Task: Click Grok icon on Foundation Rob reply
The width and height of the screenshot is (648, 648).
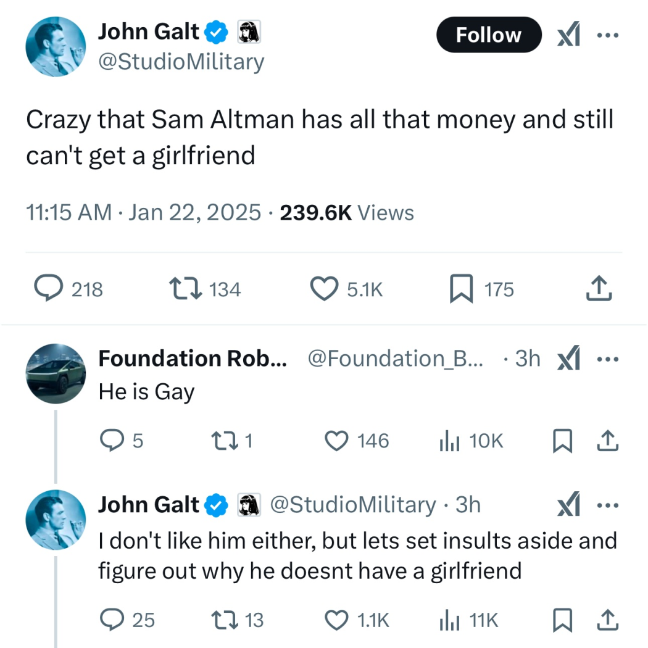Action: [568, 359]
